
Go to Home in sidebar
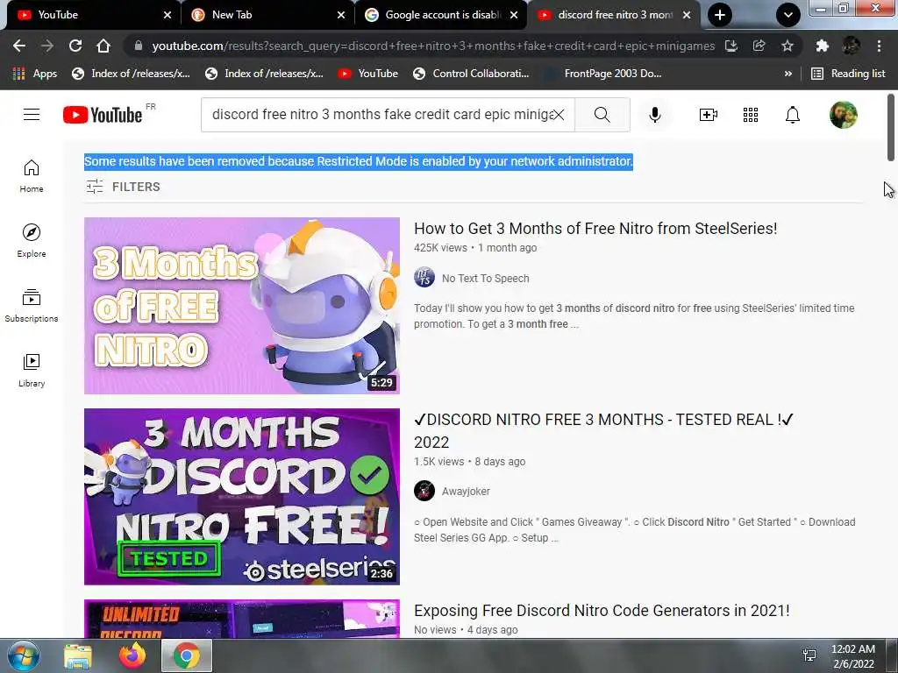click(x=32, y=175)
